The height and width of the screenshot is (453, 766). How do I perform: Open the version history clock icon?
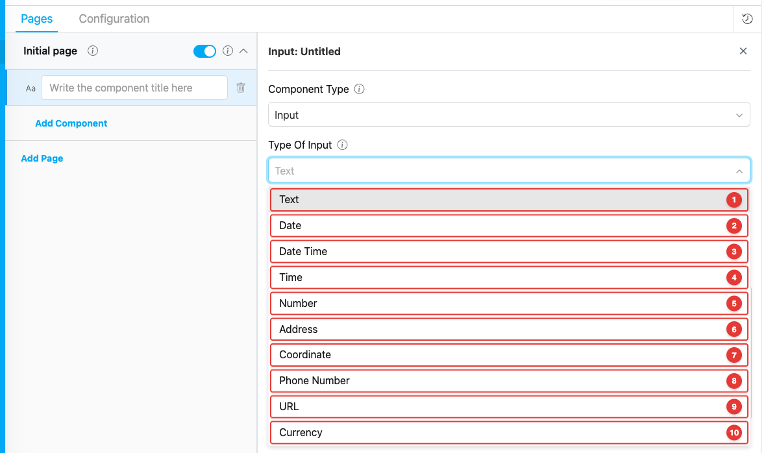pos(747,19)
